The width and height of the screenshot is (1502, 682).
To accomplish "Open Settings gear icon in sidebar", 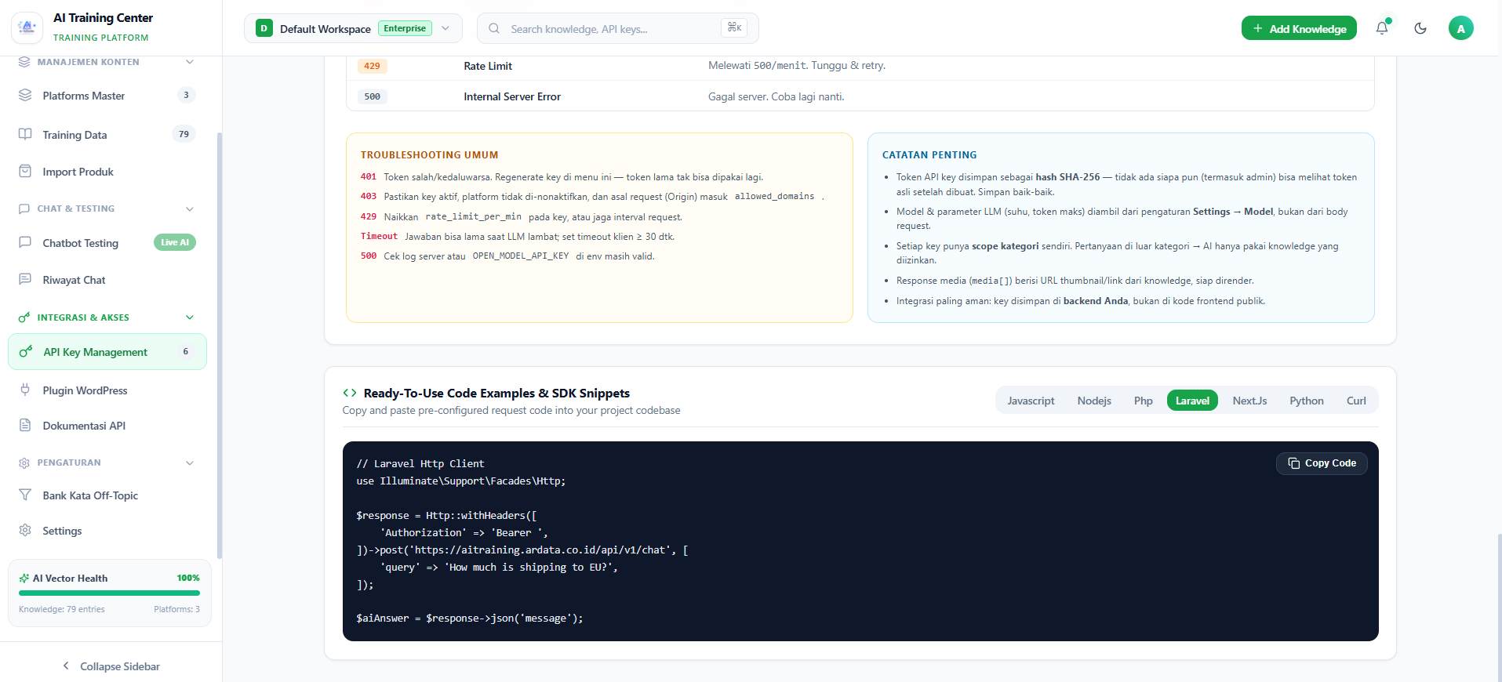I will click(25, 530).
